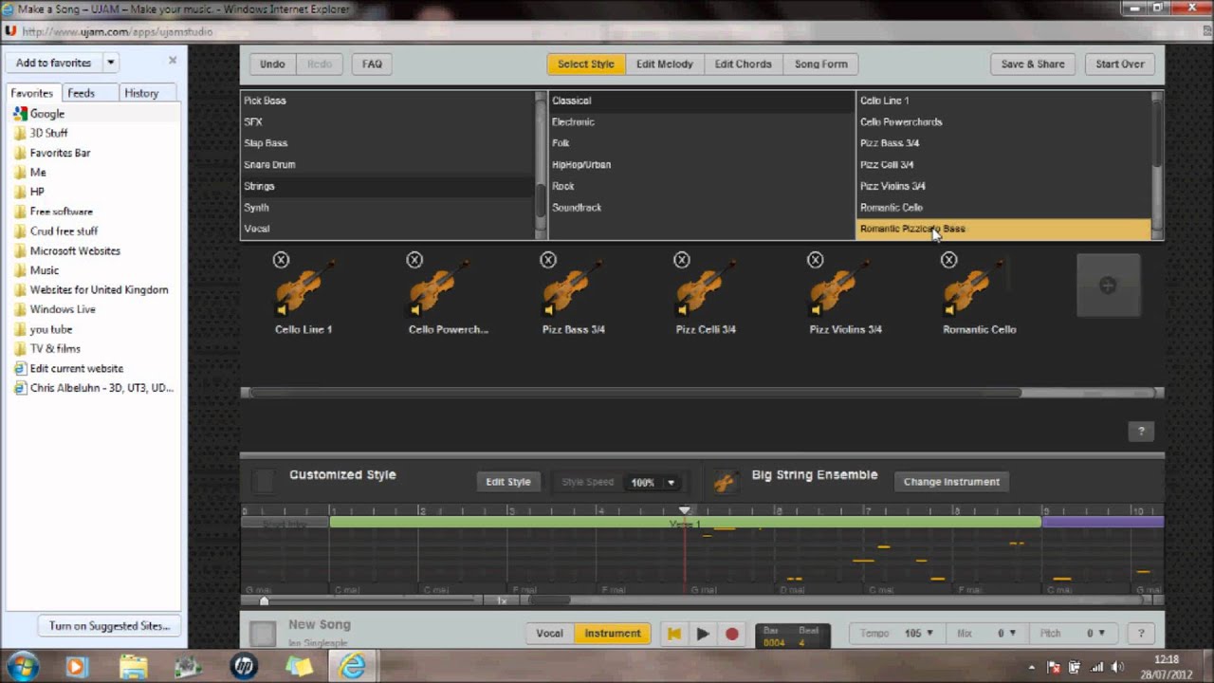Click the New Song cover thumbnail
The image size is (1214, 683).
coord(263,634)
